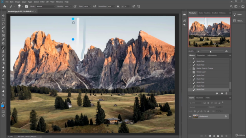The width and height of the screenshot is (246, 138).
Task: Select the Path Selection tool
Action: [3, 83]
